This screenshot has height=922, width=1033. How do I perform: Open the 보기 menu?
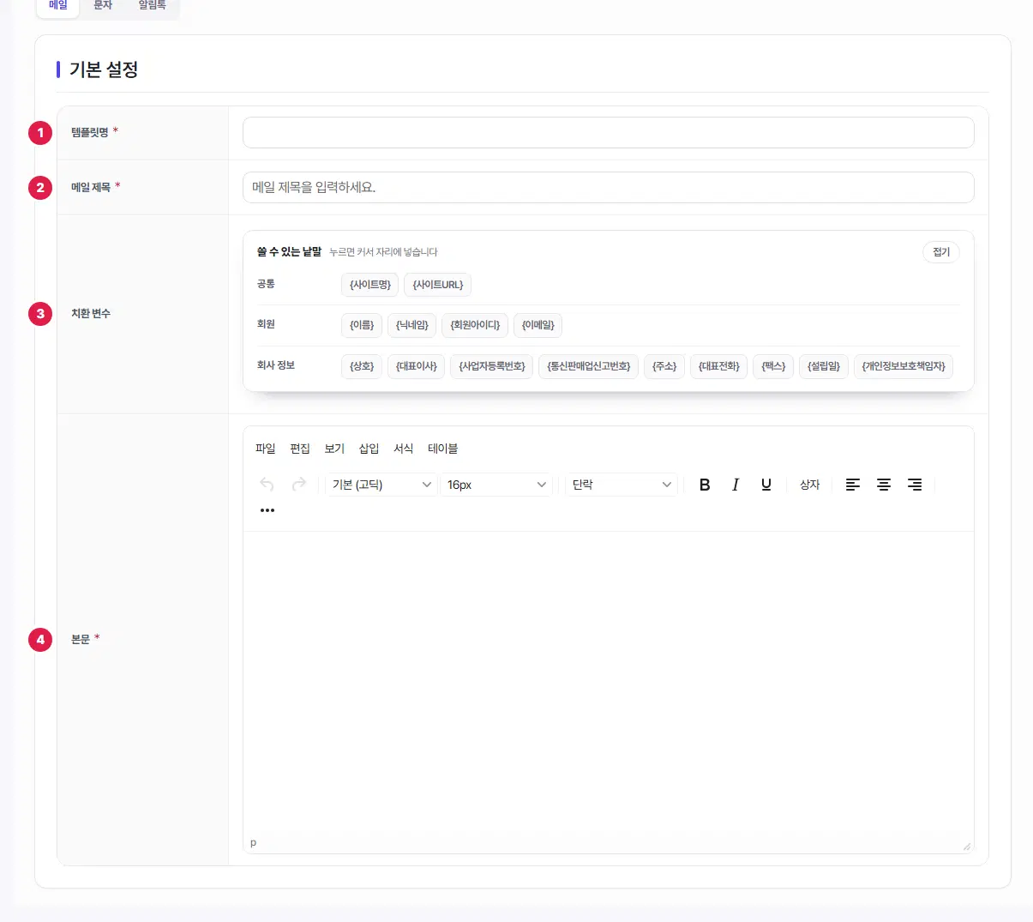[x=334, y=449]
